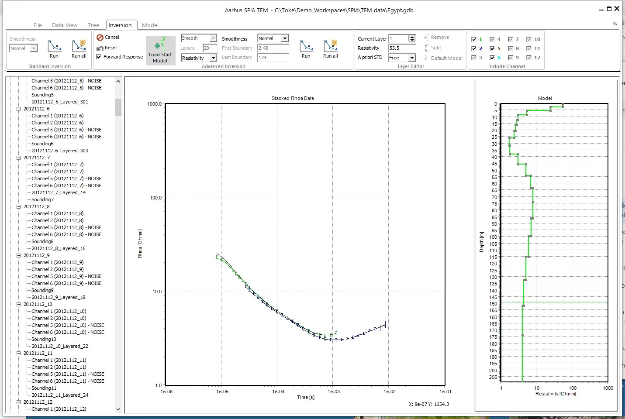Collapse the 20121112_8 tree node
The width and height of the screenshot is (625, 419).
tap(19, 206)
